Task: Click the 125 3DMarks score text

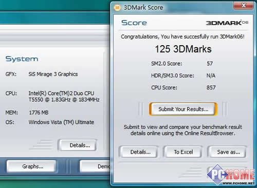Action: pos(183,49)
